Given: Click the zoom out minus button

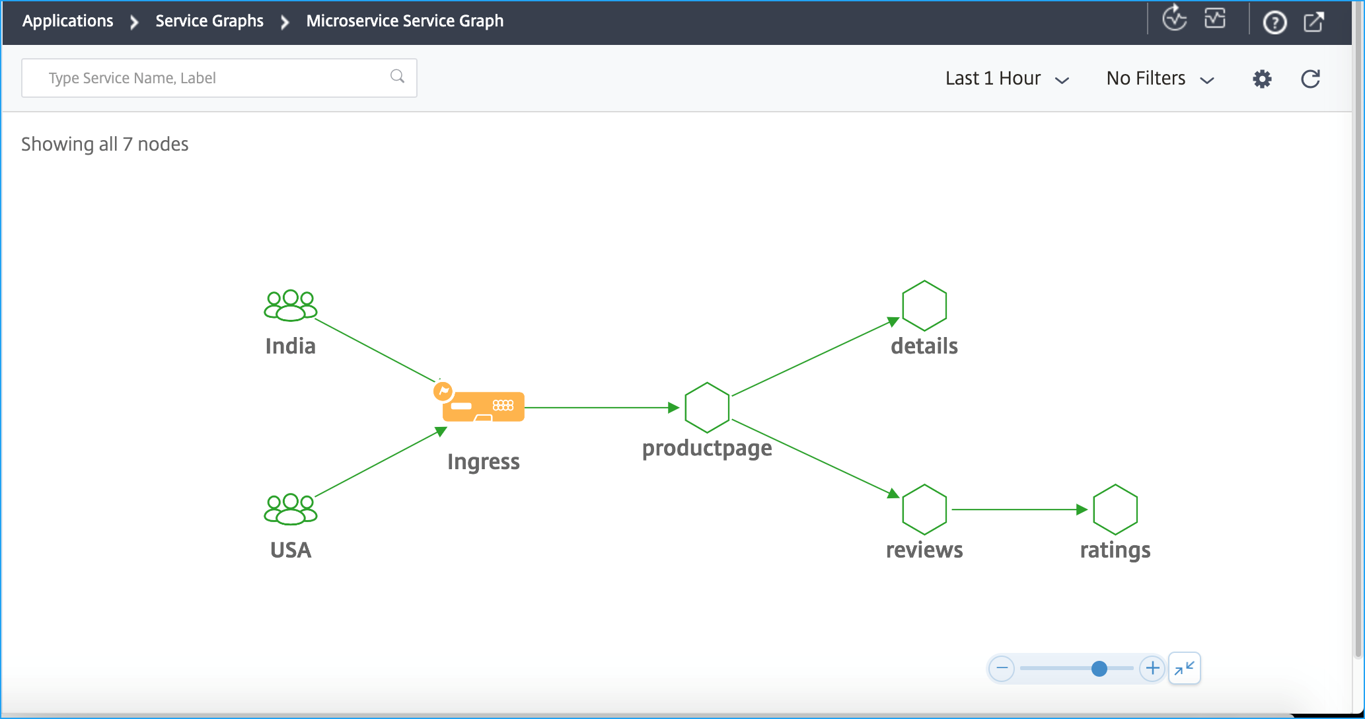Looking at the screenshot, I should point(1002,669).
